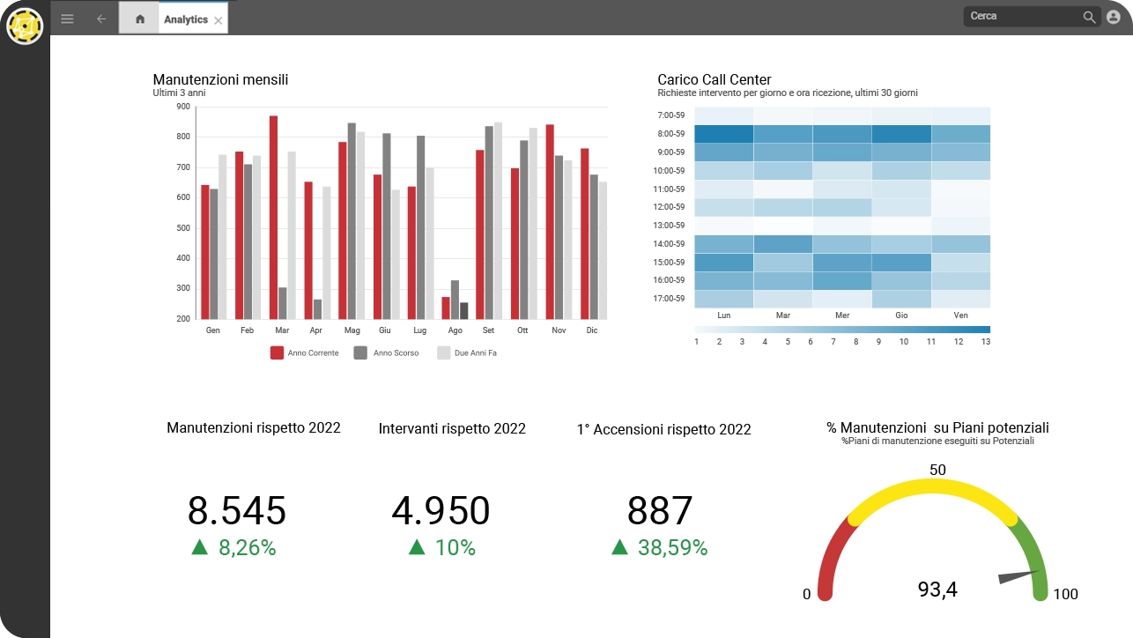Click the Gio 15:00-59 heatmap cell
The width and height of the screenshot is (1133, 638).
coord(901,263)
